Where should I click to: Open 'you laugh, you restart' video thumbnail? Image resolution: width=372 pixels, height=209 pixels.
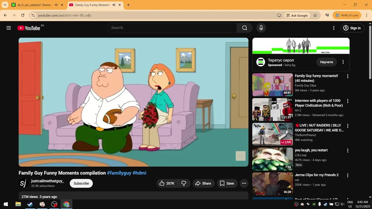click(x=273, y=159)
